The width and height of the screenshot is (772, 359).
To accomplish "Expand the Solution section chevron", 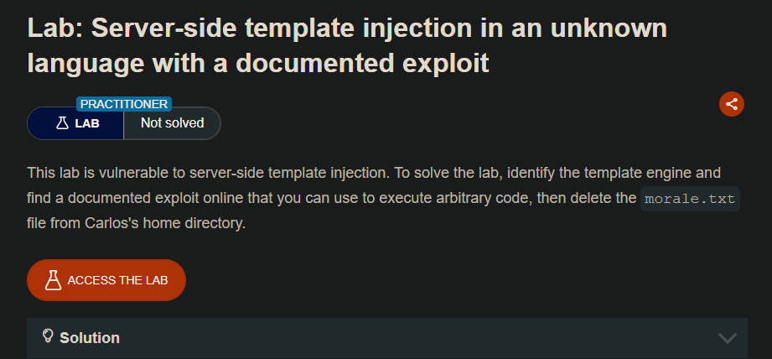I will point(728,338).
